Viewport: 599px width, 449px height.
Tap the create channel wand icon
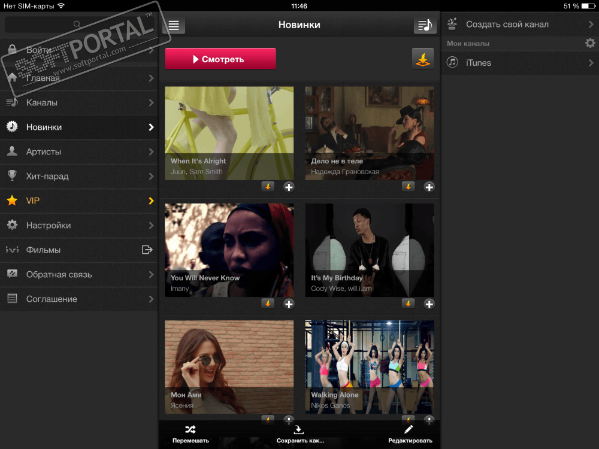(x=452, y=24)
